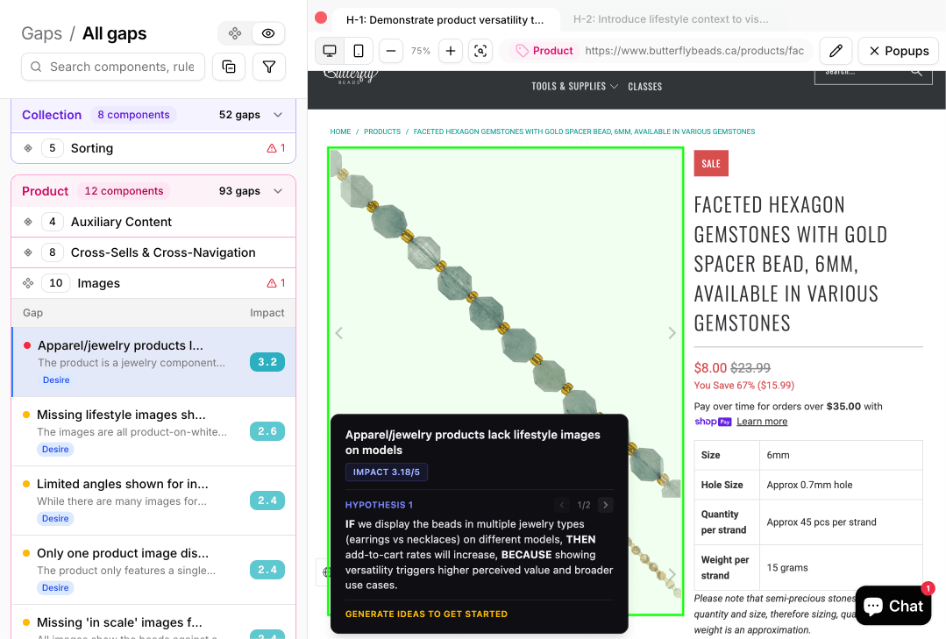Click the PRODUCTS breadcrumb link
Image resolution: width=946 pixels, height=639 pixels.
(x=382, y=131)
